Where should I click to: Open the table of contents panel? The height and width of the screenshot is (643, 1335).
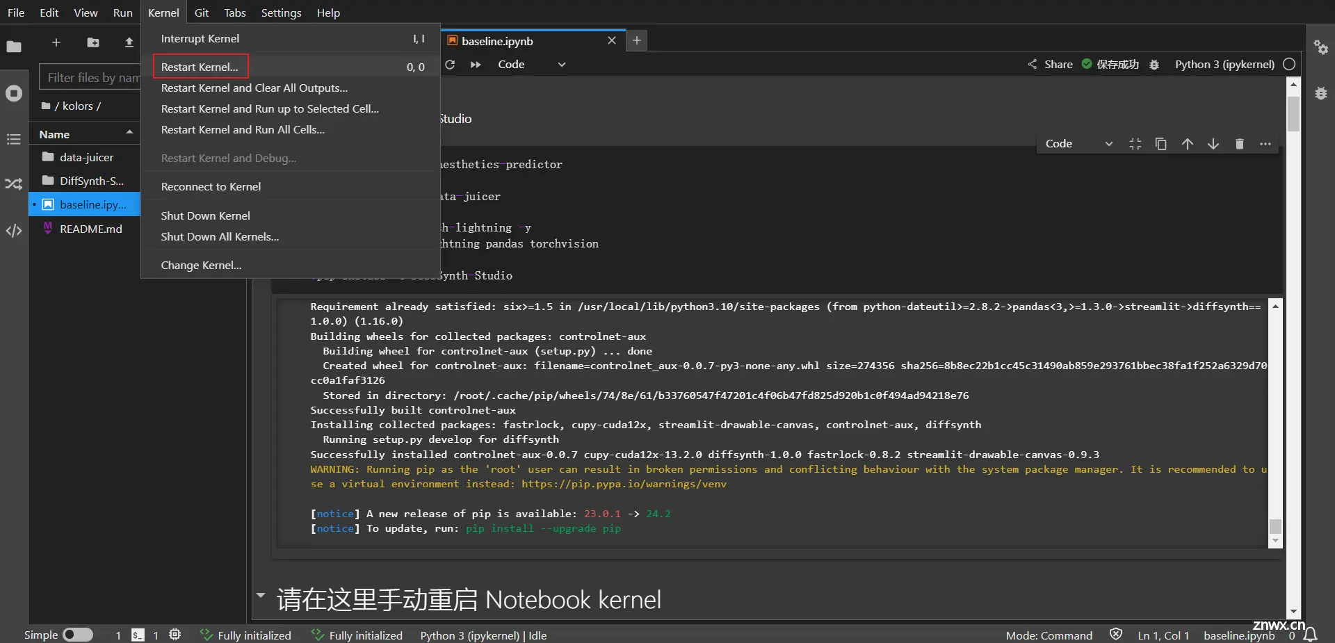[14, 139]
